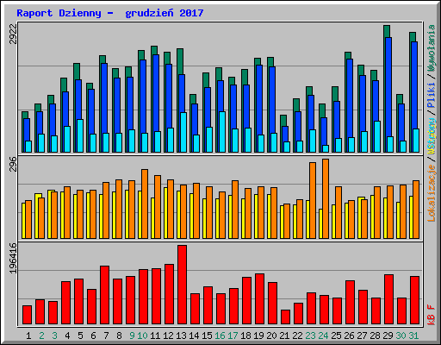Click the cyan bar for day 13
441x345 pixels.
point(183,132)
